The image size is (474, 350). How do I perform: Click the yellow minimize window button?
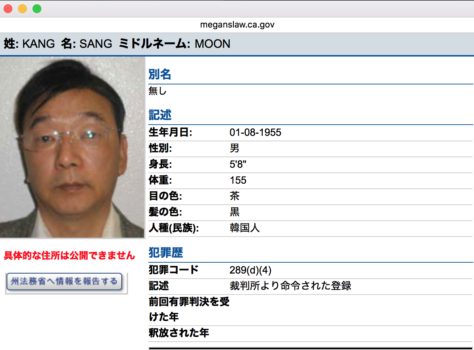(22, 9)
